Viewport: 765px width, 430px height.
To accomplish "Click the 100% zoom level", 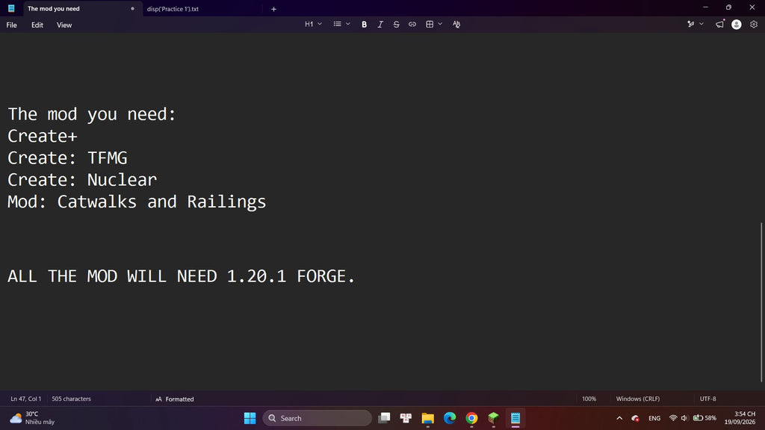I will pos(589,399).
